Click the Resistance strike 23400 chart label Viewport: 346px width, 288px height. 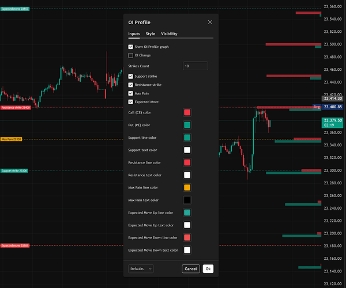point(16,108)
